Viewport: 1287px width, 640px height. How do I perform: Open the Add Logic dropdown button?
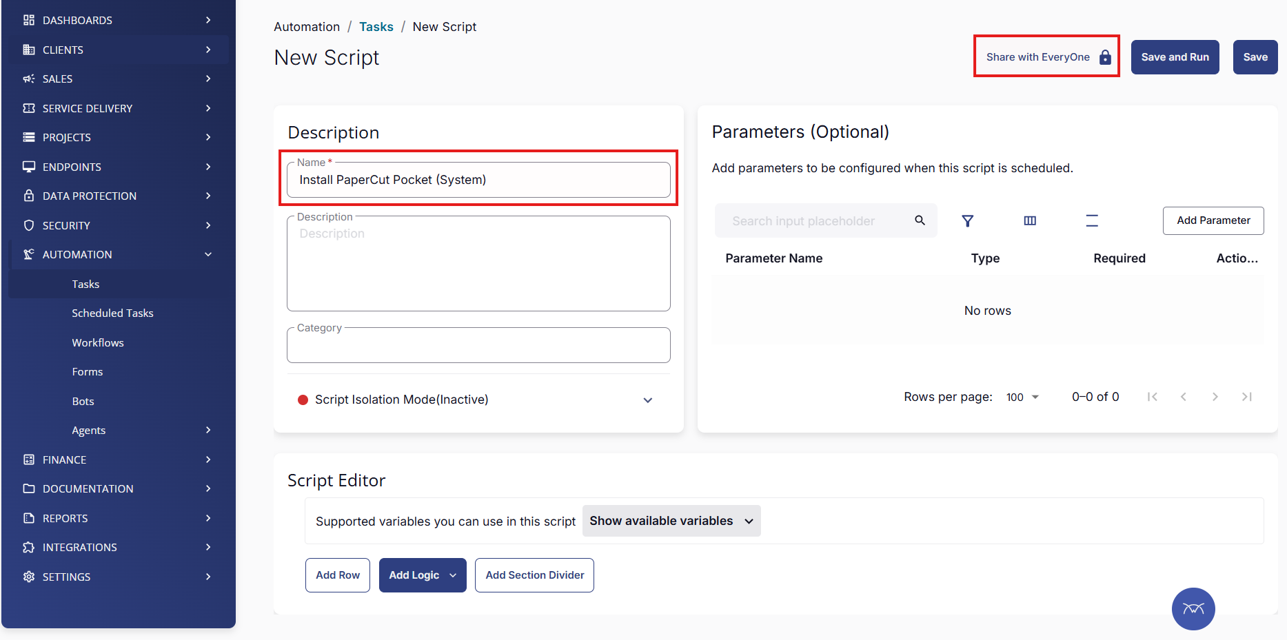[423, 575]
